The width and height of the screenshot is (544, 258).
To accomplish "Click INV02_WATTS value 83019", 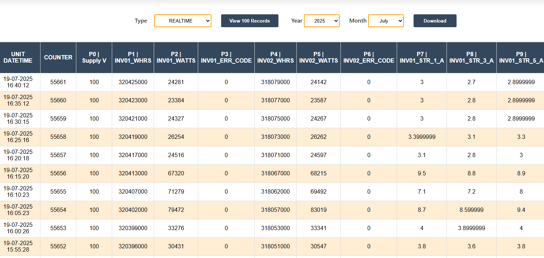I will [x=319, y=210].
